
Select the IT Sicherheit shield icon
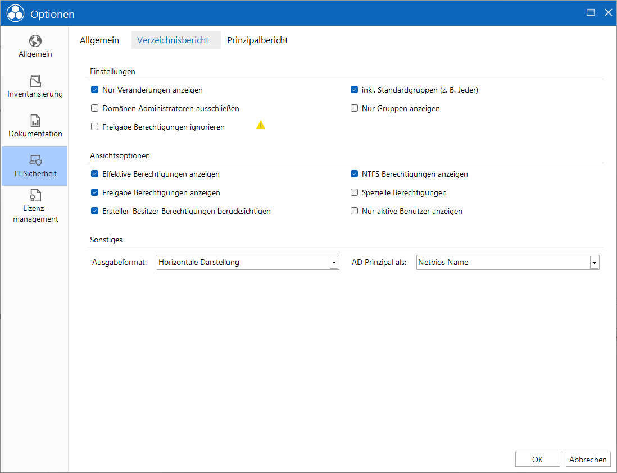point(35,160)
